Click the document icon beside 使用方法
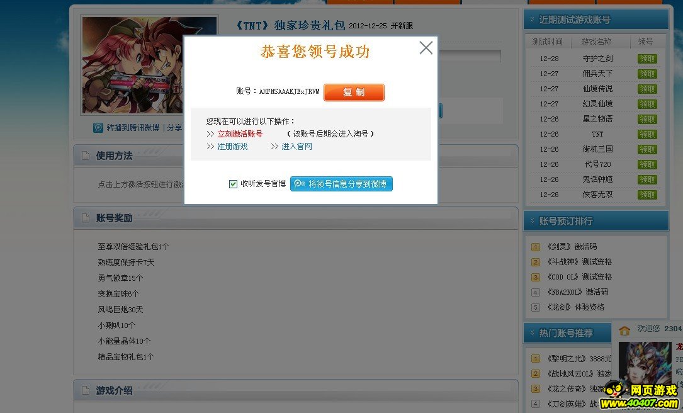The width and height of the screenshot is (683, 413). [x=86, y=156]
